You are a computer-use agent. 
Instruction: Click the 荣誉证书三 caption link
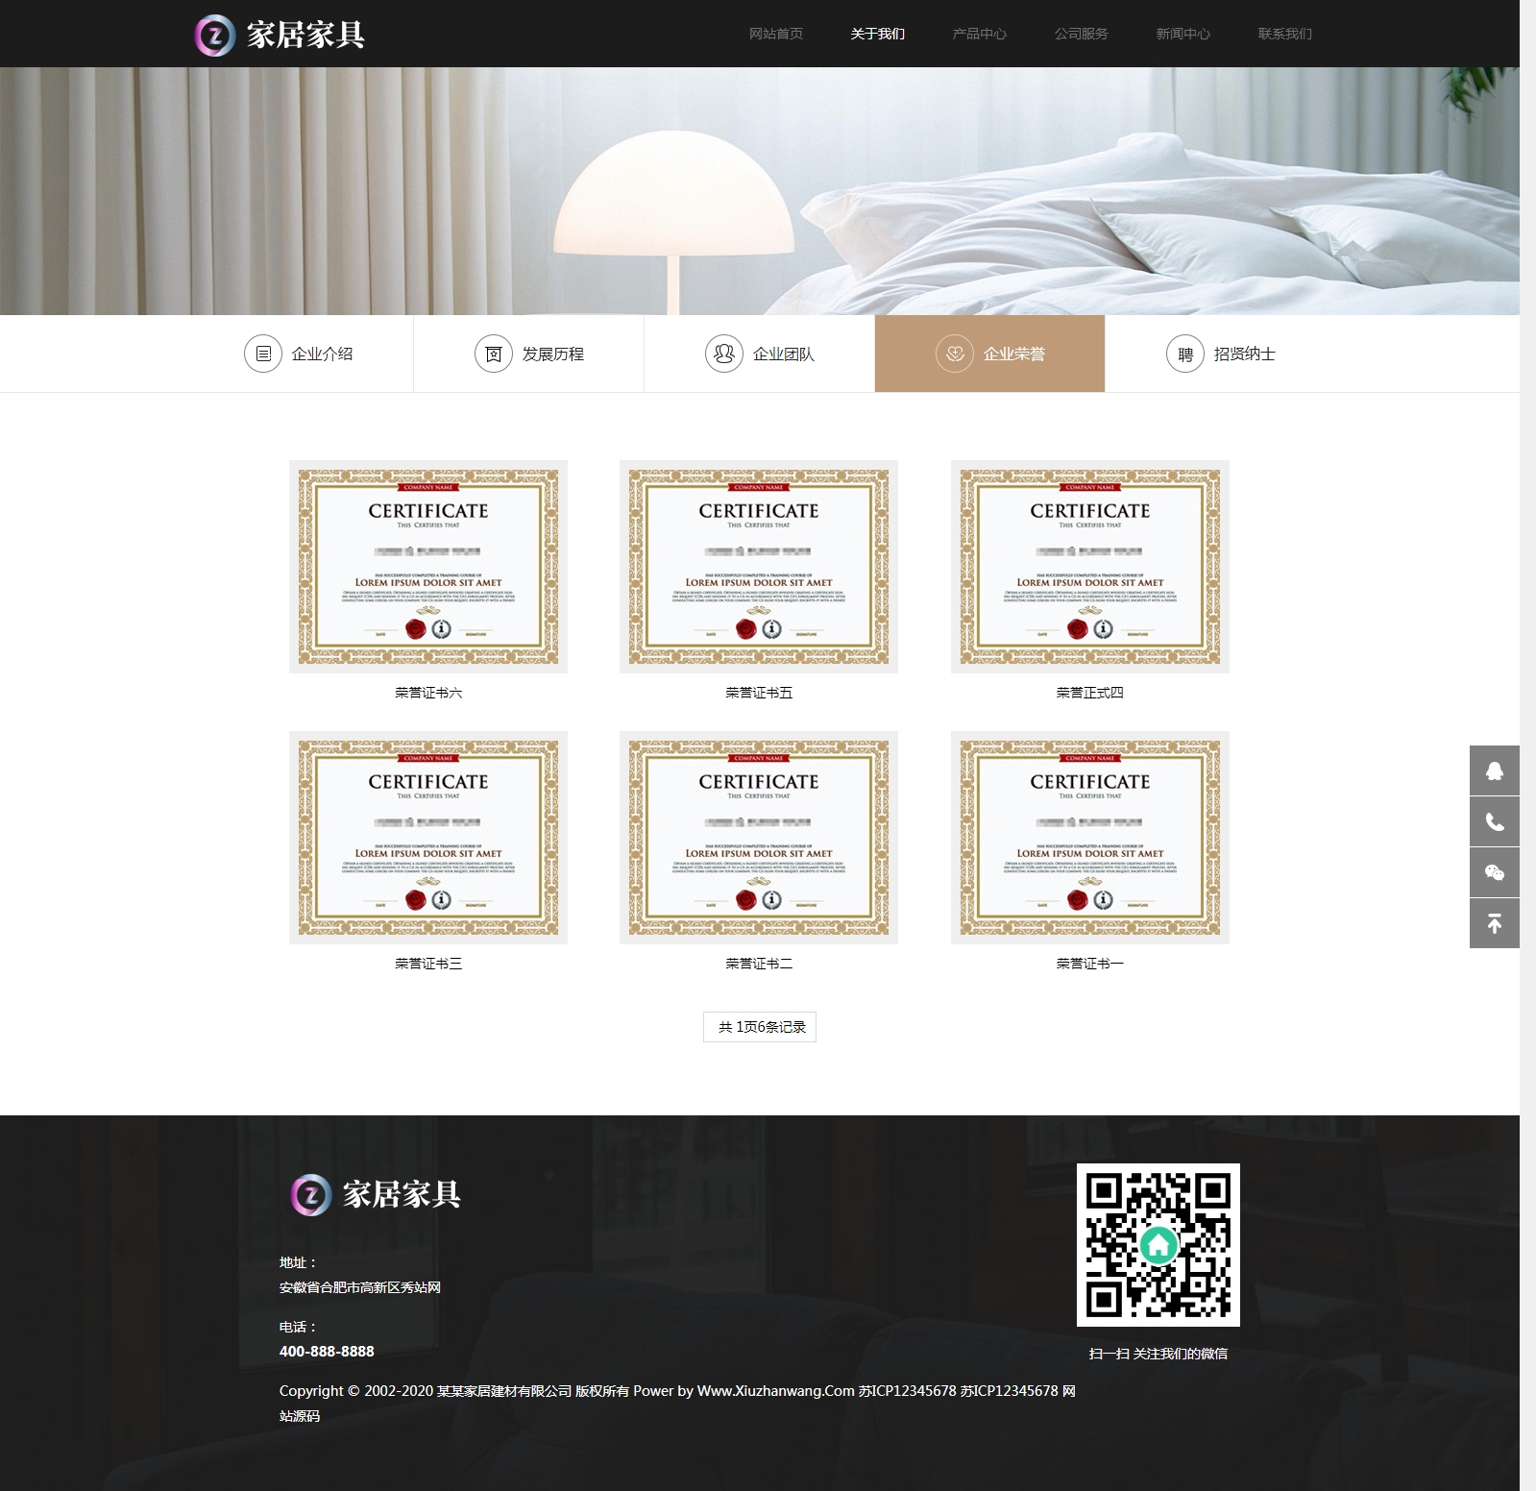pyautogui.click(x=428, y=964)
